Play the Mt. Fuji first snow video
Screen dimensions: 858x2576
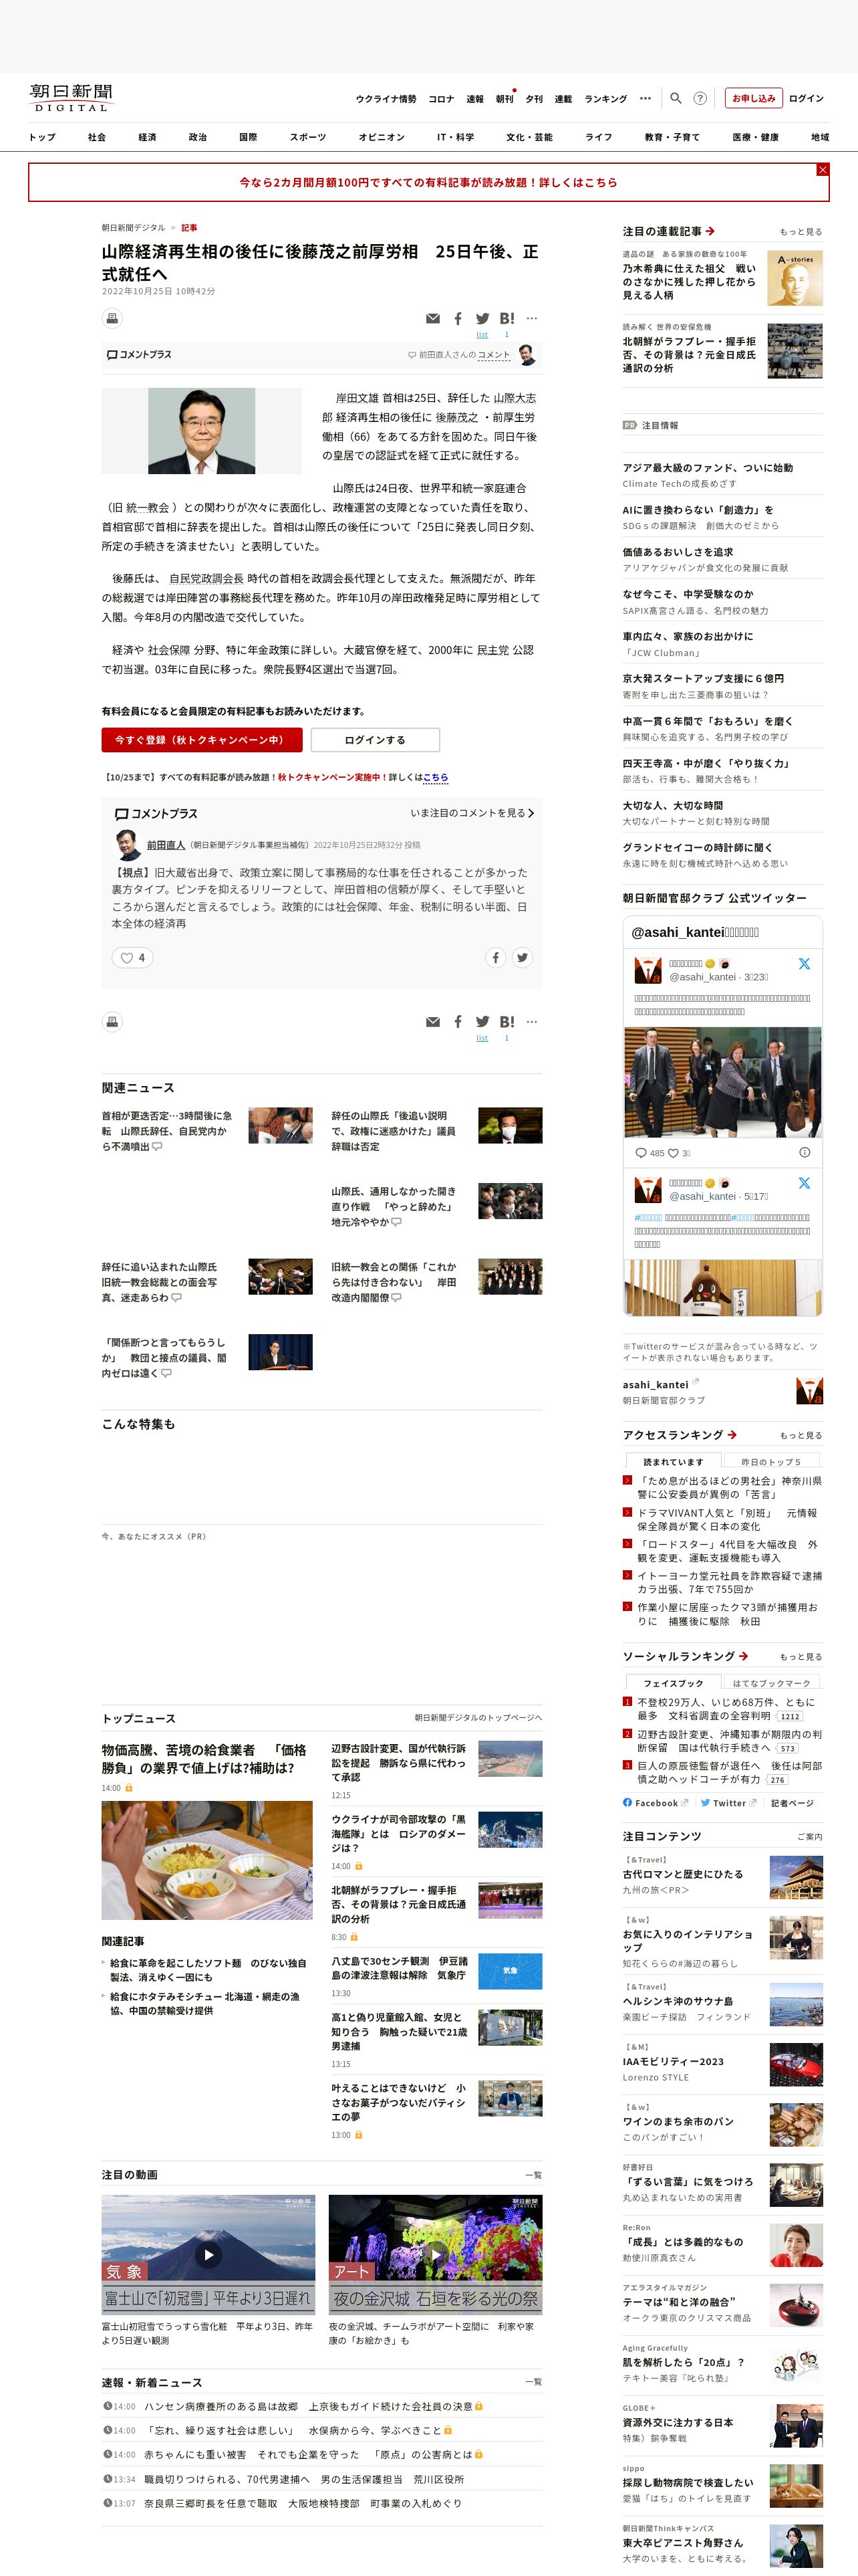[208, 2254]
